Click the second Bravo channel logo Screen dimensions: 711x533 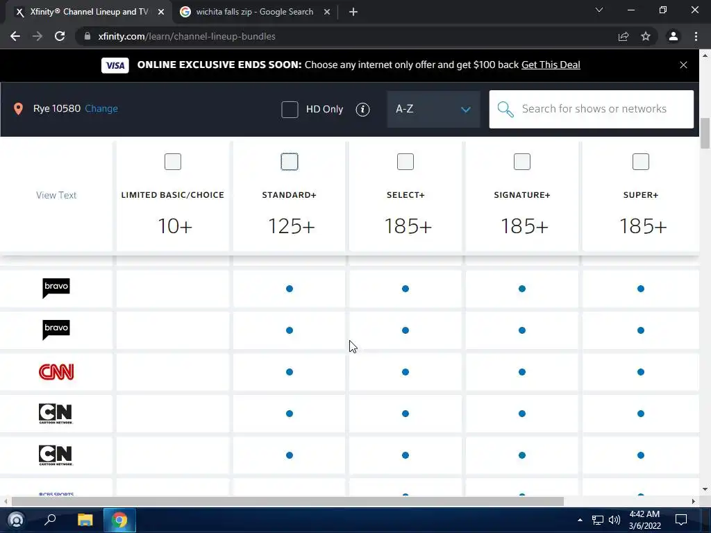56,330
